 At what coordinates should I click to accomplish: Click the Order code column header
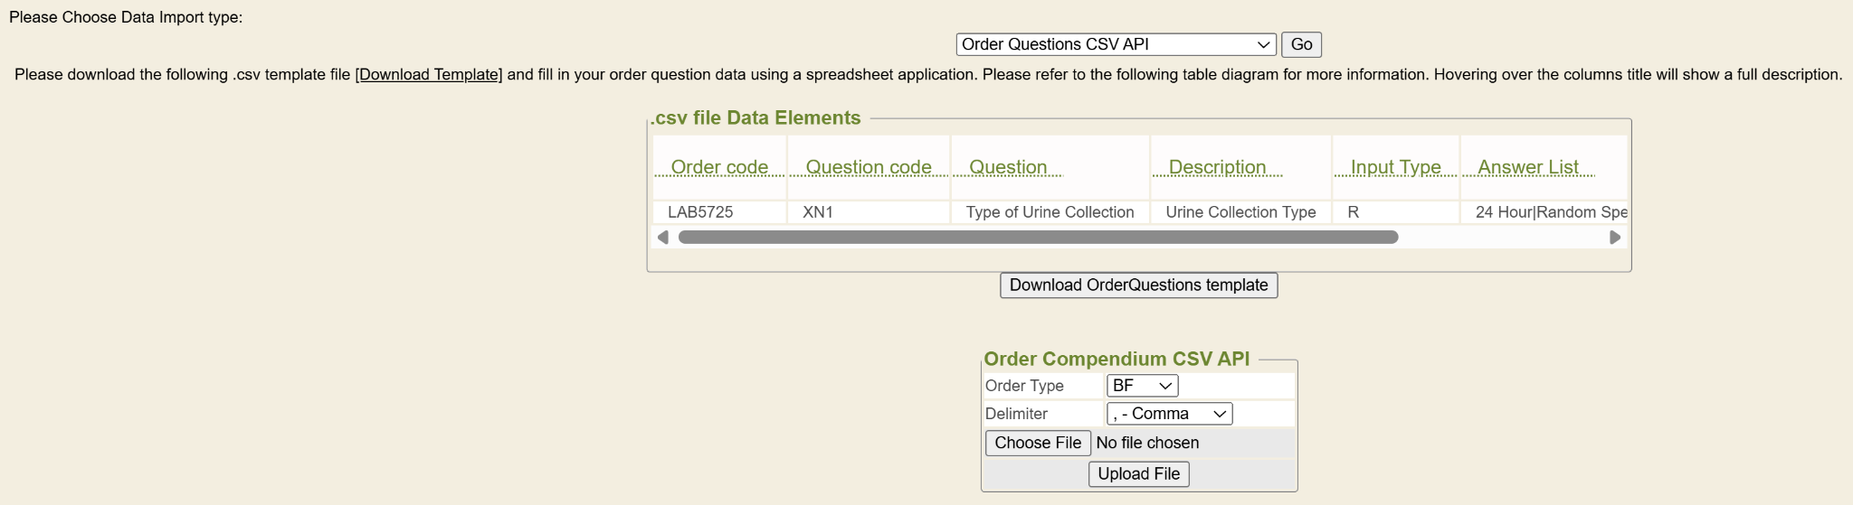point(719,167)
